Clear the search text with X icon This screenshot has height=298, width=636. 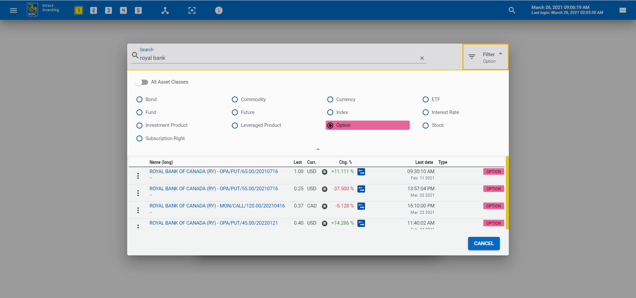pos(422,58)
